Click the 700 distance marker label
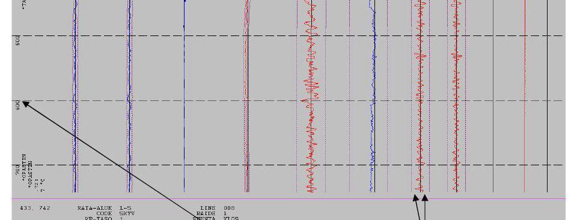Screen dimensions: 574x220 click(17, 169)
